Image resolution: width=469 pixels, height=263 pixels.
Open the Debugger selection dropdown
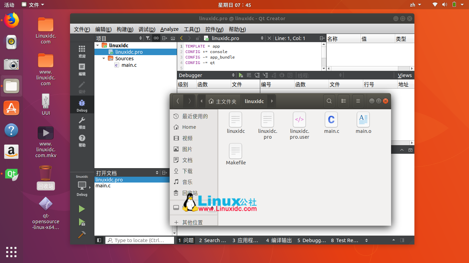(x=207, y=75)
